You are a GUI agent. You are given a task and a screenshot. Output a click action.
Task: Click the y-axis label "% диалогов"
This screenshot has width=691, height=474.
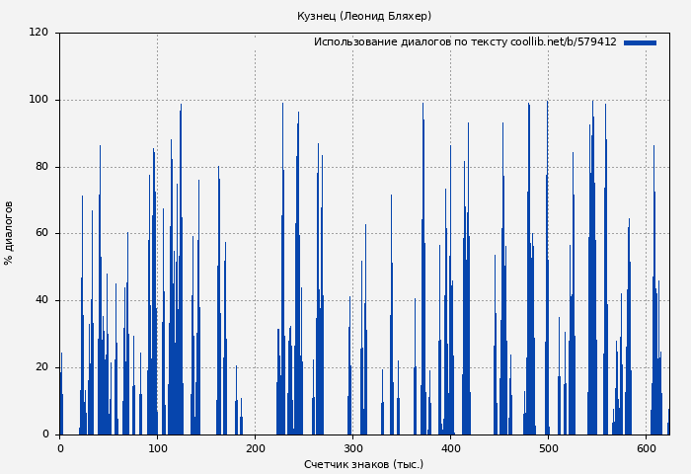click(9, 233)
